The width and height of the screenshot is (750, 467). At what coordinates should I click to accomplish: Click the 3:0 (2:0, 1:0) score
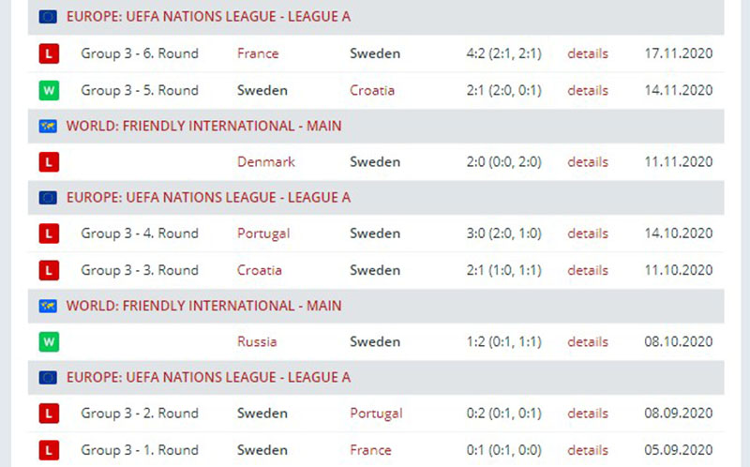click(503, 233)
